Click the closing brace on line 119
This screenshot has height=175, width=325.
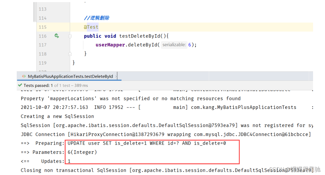pyautogui.click(x=73, y=63)
